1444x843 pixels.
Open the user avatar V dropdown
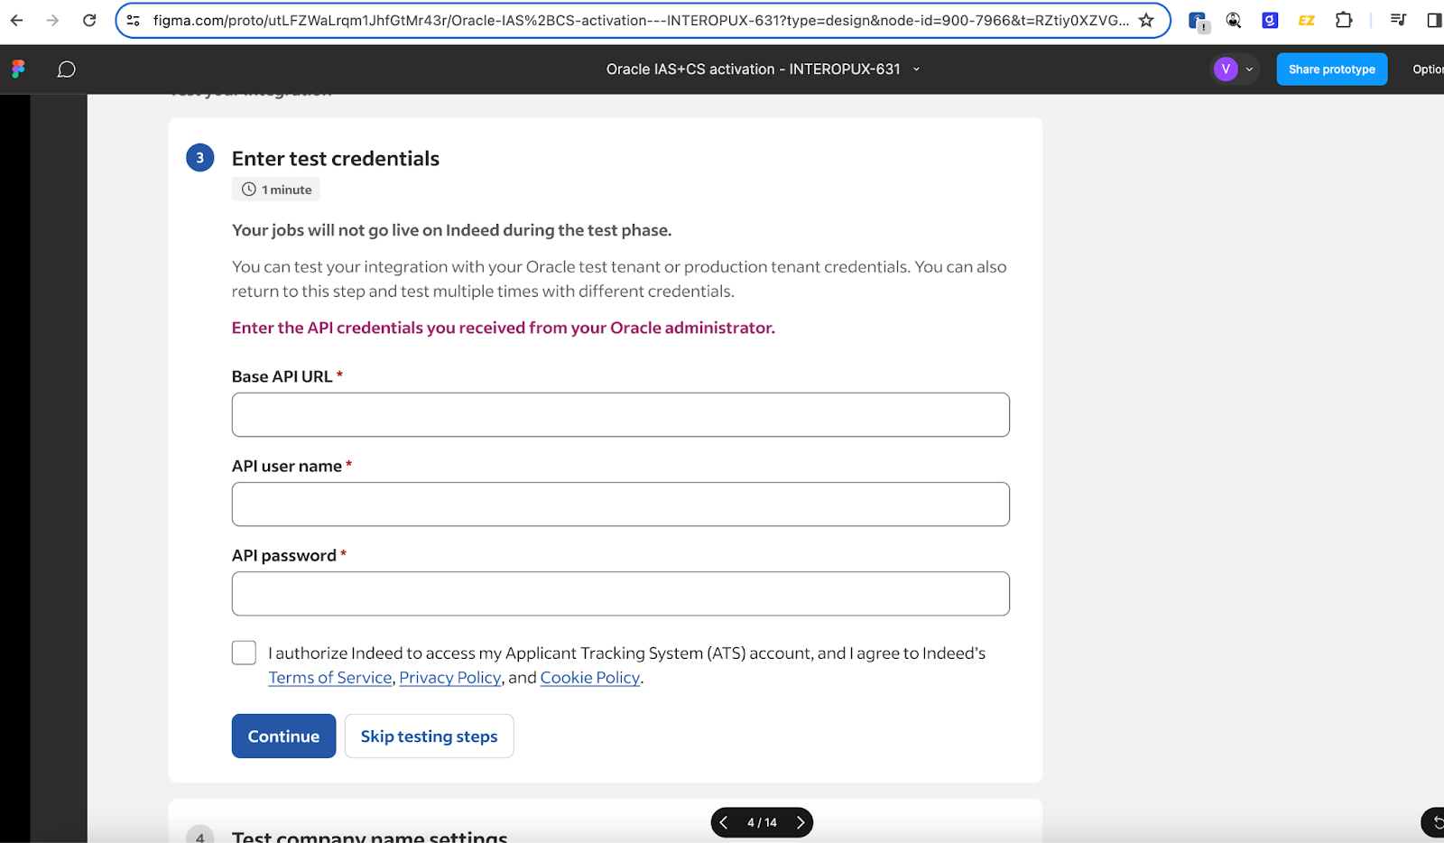(1235, 69)
